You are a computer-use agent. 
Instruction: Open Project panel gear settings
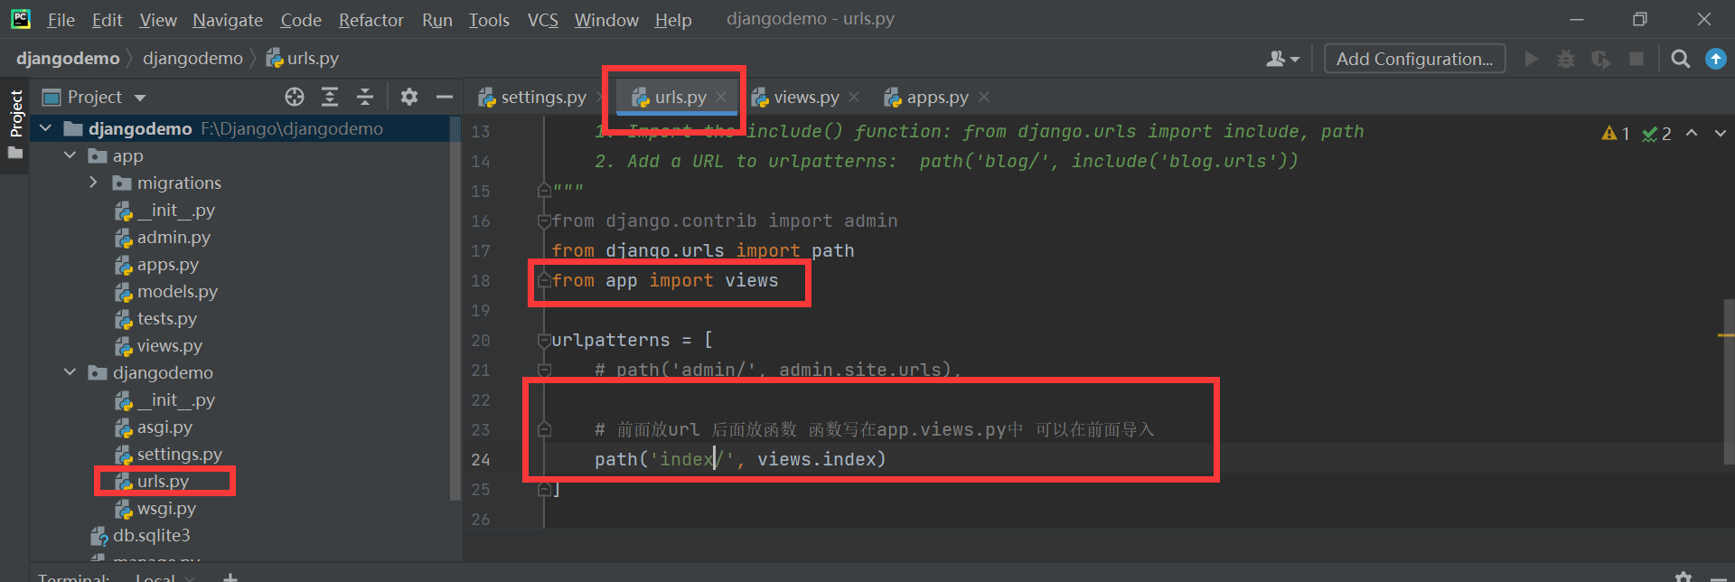(409, 97)
